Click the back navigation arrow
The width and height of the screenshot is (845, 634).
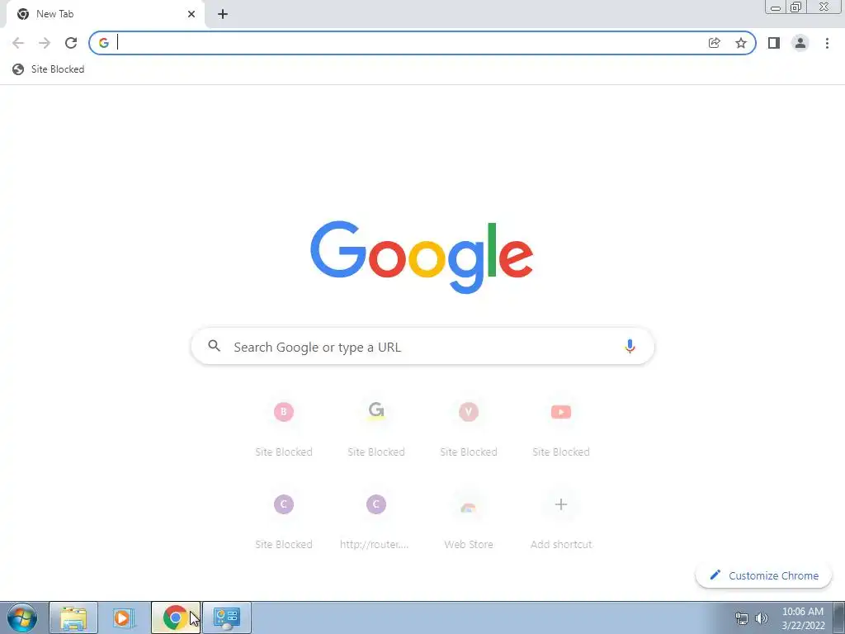[x=18, y=43]
